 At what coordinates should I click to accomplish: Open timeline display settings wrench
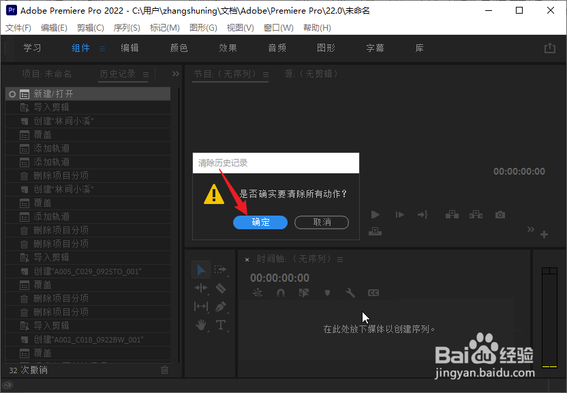[350, 293]
